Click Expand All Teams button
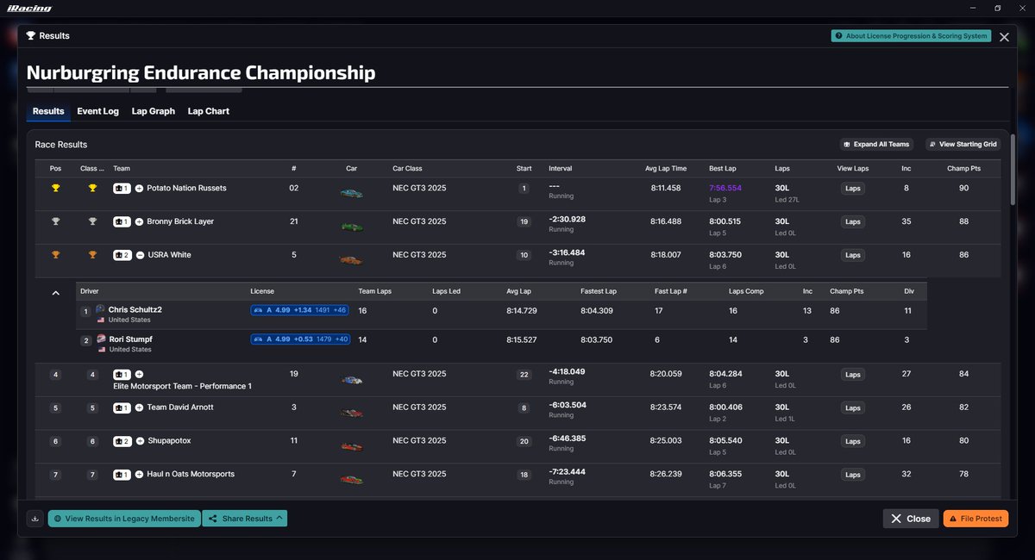 point(876,144)
